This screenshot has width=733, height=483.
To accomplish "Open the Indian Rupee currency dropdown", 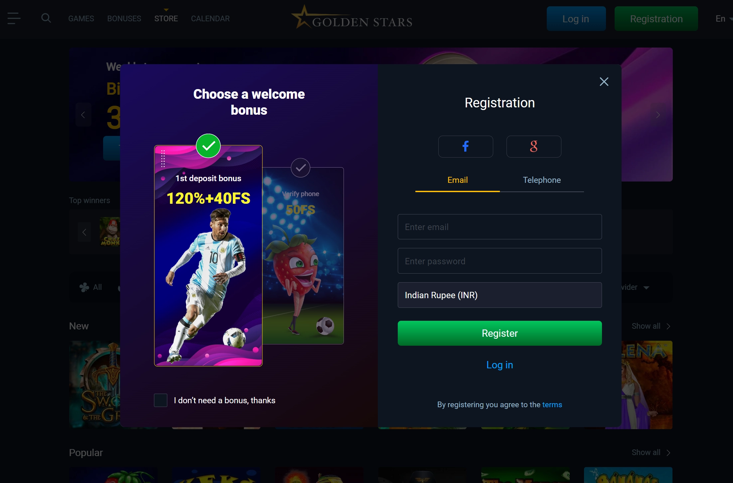I will tap(500, 295).
